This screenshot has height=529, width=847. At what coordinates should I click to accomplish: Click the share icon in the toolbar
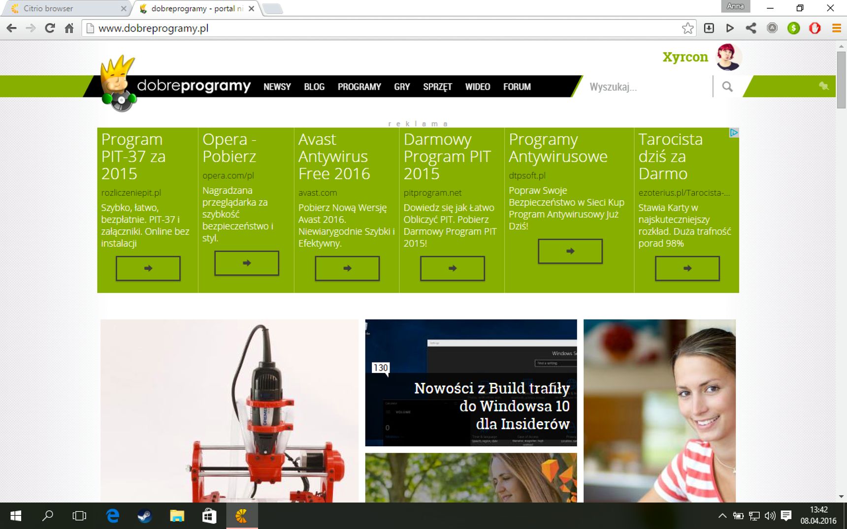coord(751,28)
